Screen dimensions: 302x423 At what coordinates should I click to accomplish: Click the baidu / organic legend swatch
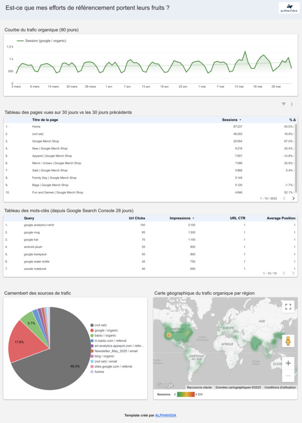pos(92,335)
